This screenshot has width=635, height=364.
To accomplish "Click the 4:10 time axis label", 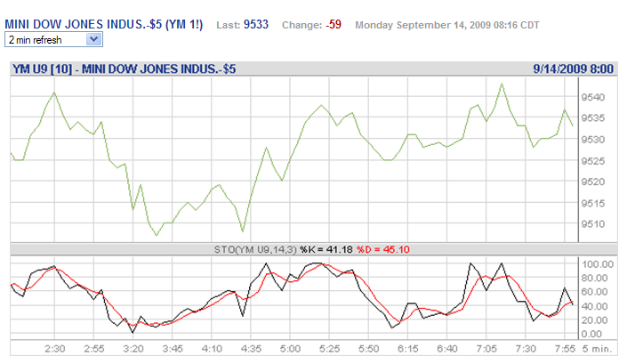I will tap(212, 349).
